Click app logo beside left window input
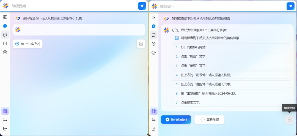297x136 pixels. 6,6
